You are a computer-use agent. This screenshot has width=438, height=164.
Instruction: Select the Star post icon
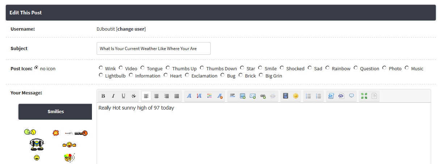pos(242,68)
